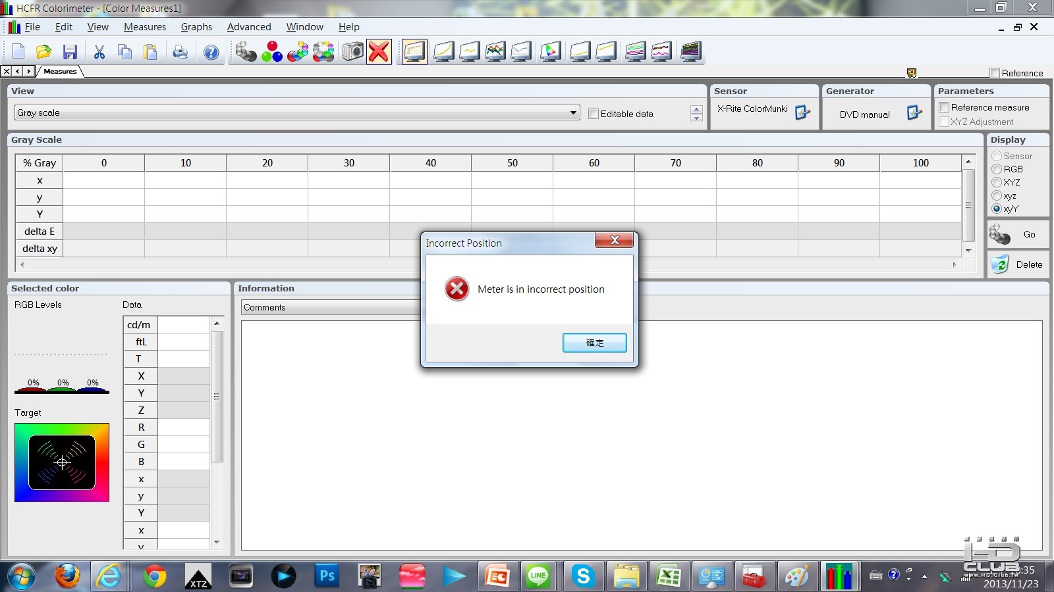Open the saturation shift graph icon
This screenshot has width=1054, height=592.
tap(605, 51)
